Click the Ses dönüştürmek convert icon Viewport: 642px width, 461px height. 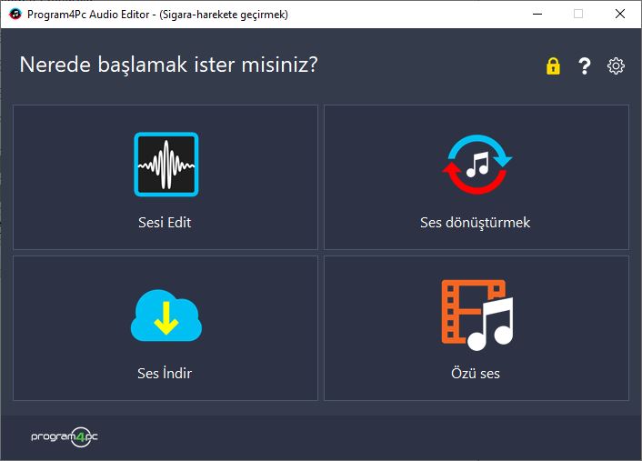476,165
